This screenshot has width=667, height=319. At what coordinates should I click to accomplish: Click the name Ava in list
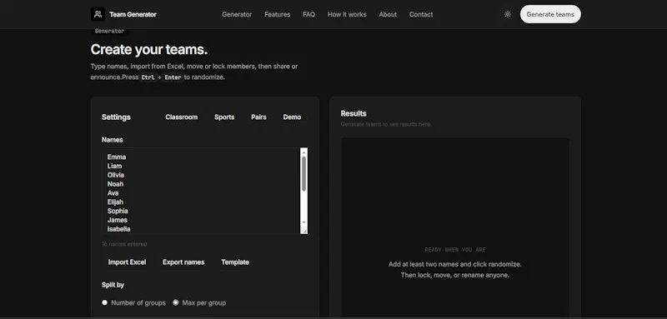tap(113, 193)
